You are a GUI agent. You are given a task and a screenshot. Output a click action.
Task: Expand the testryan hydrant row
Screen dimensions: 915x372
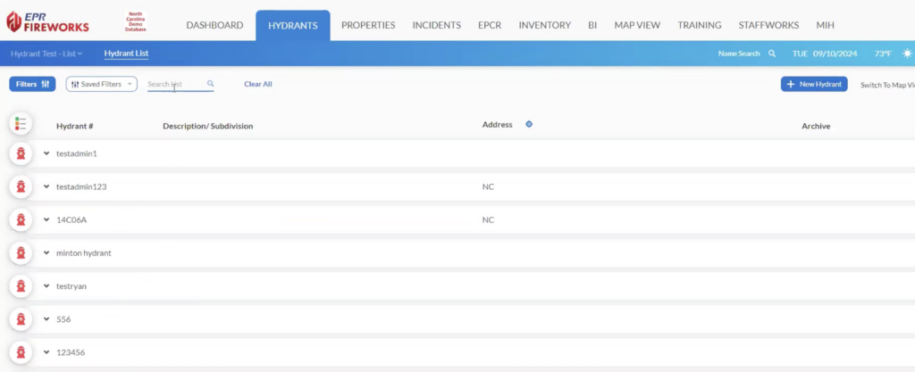(x=46, y=286)
